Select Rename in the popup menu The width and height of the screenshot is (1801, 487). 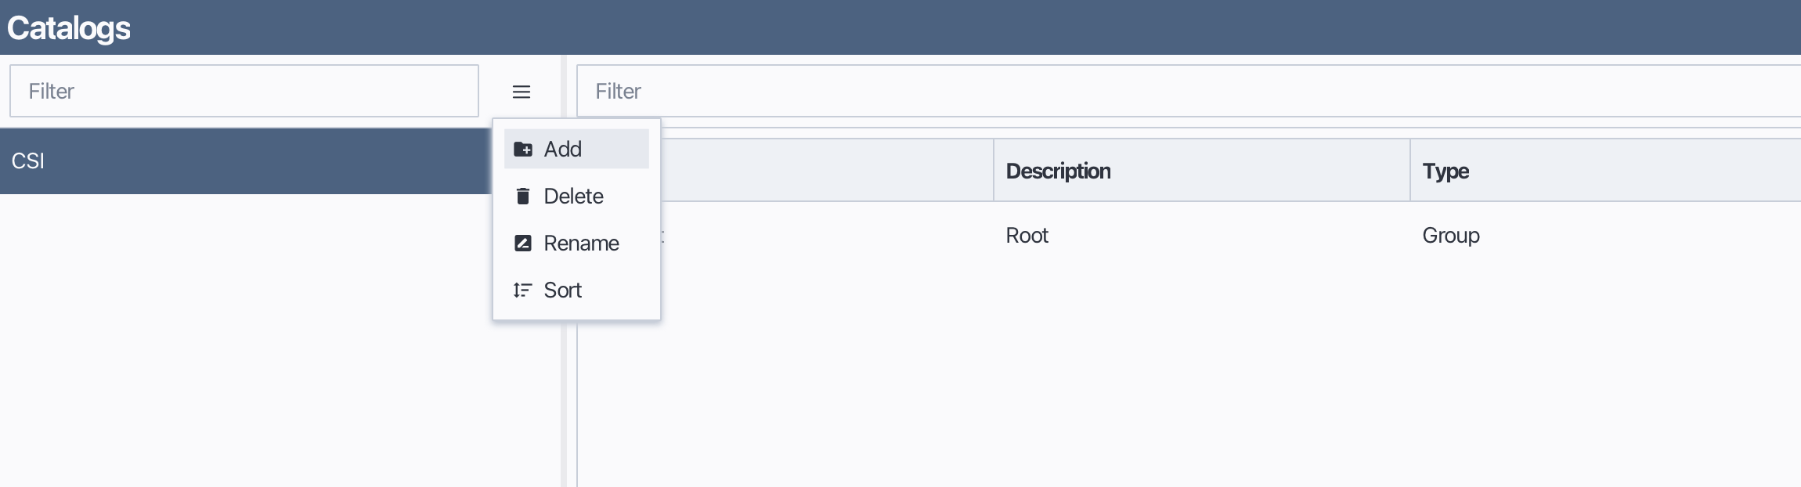581,243
